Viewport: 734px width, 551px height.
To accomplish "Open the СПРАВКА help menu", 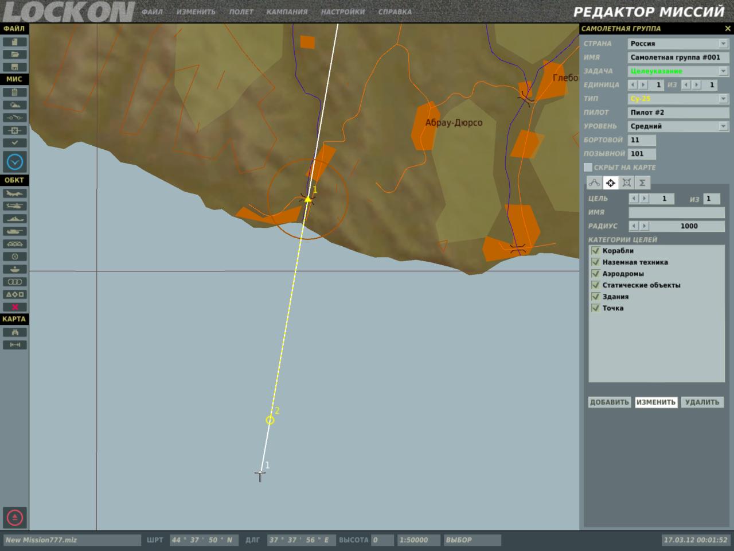I will click(x=395, y=11).
